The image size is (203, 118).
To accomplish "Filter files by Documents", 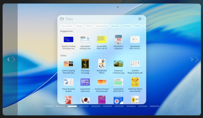I will [x=67, y=26].
